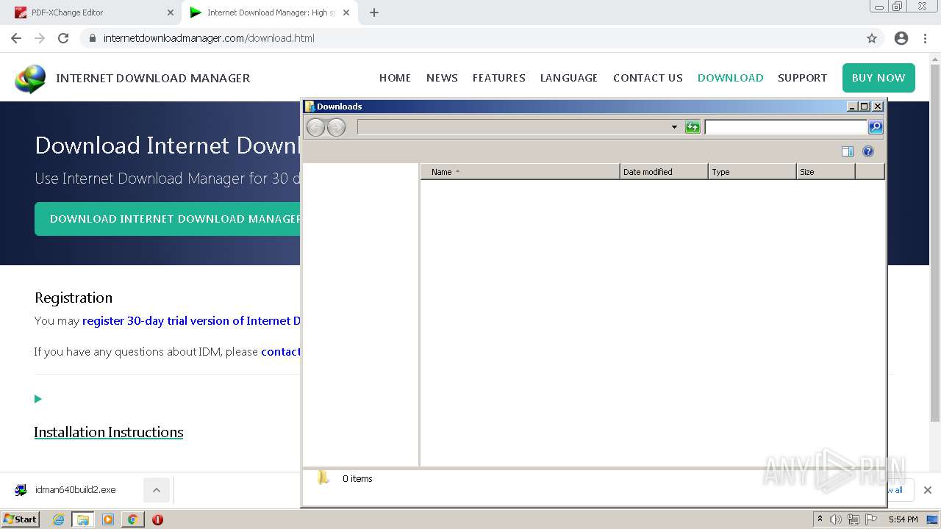This screenshot has width=941, height=529.
Task: Open the Chrome three-dot menu
Action: pyautogui.click(x=925, y=38)
